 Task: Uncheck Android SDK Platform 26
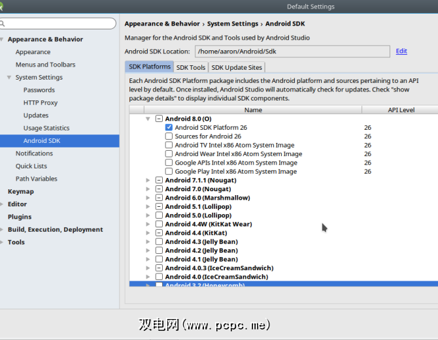pos(169,127)
